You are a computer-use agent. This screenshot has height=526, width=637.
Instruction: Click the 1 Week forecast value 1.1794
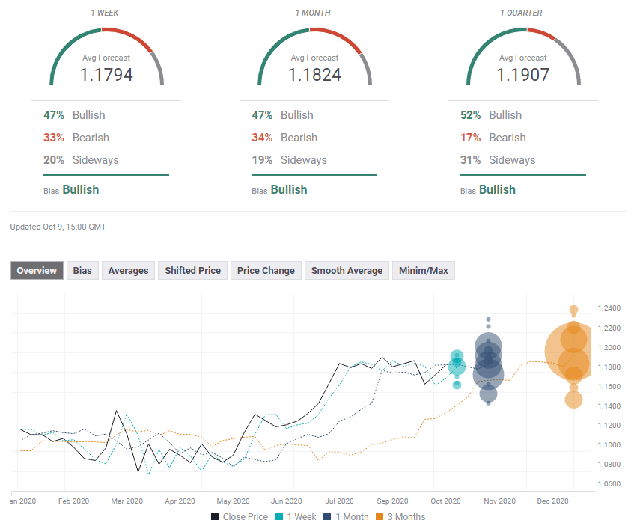(x=106, y=75)
